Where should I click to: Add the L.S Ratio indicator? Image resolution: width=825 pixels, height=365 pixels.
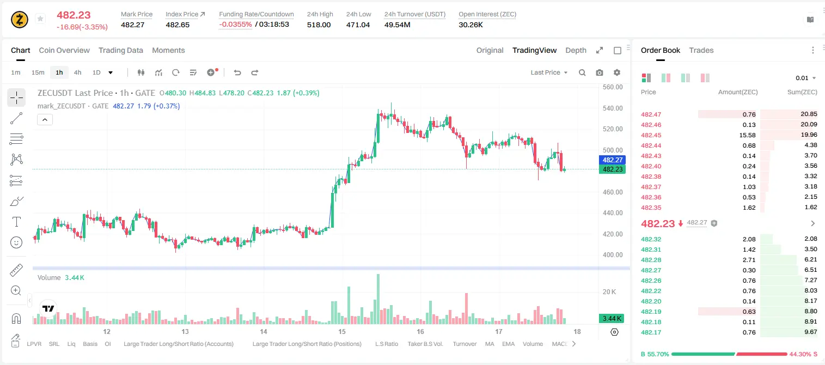[x=387, y=344]
